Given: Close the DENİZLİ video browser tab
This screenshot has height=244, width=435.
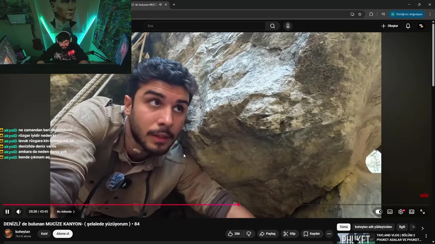Looking at the screenshot, I should [166, 4].
